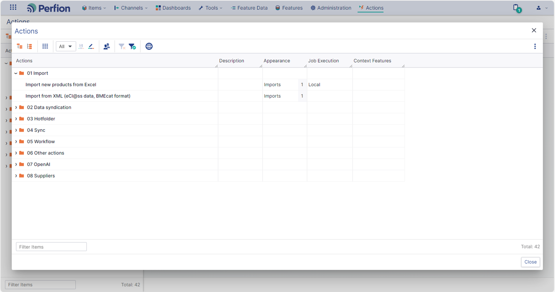Open the grid columns layout icon
Image resolution: width=555 pixels, height=292 pixels.
[x=45, y=46]
